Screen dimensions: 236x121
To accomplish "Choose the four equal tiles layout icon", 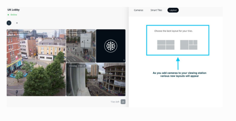I will [166, 45].
